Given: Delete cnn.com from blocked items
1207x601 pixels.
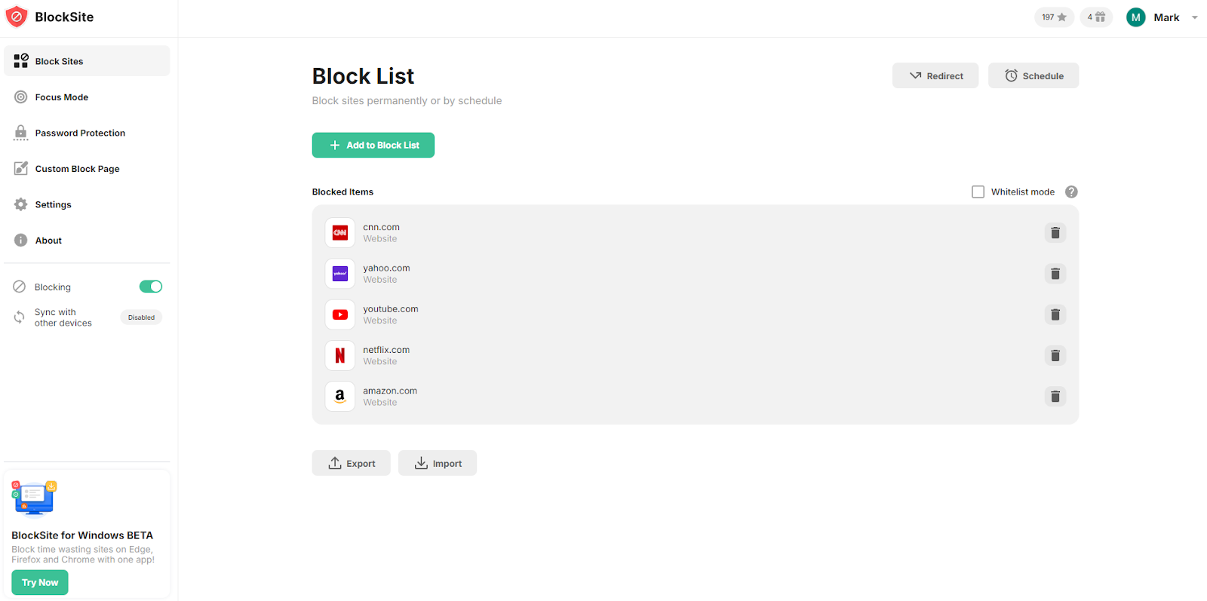Looking at the screenshot, I should click(x=1055, y=233).
